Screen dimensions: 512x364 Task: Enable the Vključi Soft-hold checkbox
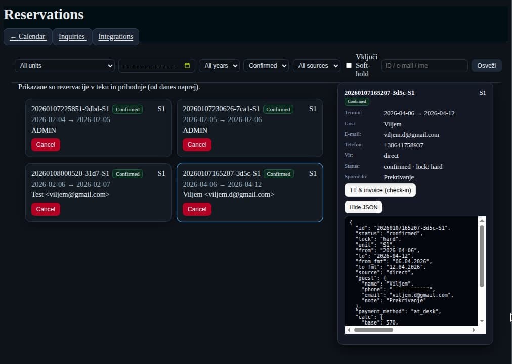coord(348,65)
